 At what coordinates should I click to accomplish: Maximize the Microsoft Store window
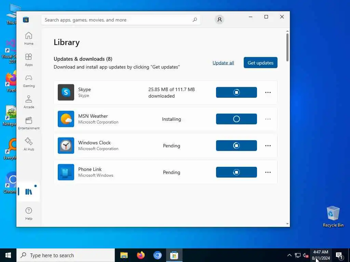(266, 17)
